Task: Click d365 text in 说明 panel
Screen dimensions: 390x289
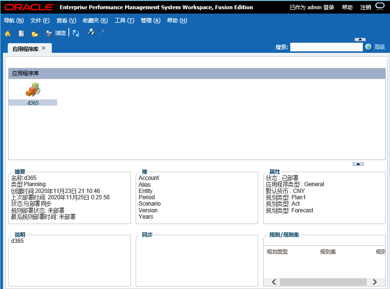Action: point(17,241)
